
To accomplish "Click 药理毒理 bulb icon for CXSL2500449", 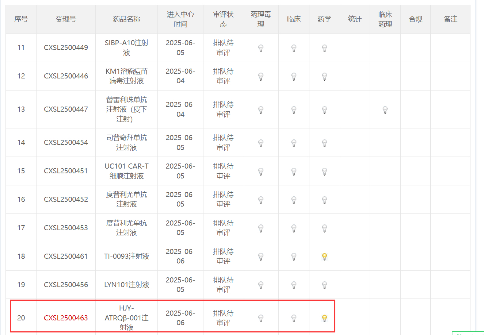I will click(x=261, y=48).
